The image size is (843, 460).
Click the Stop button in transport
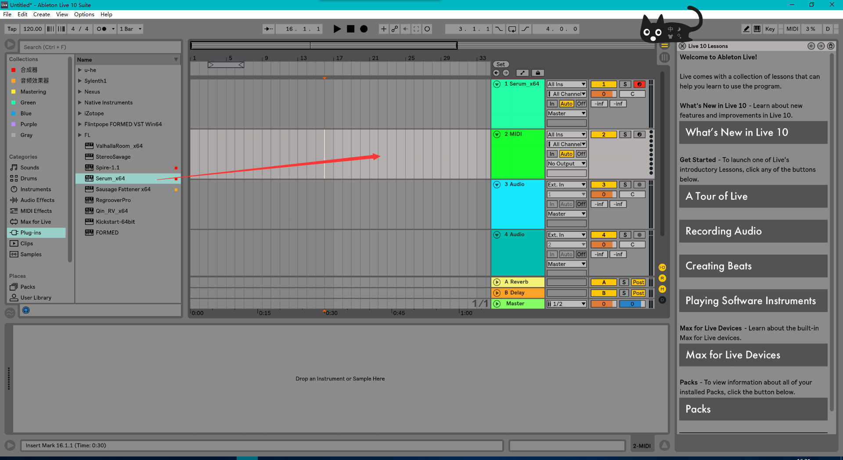pos(350,29)
